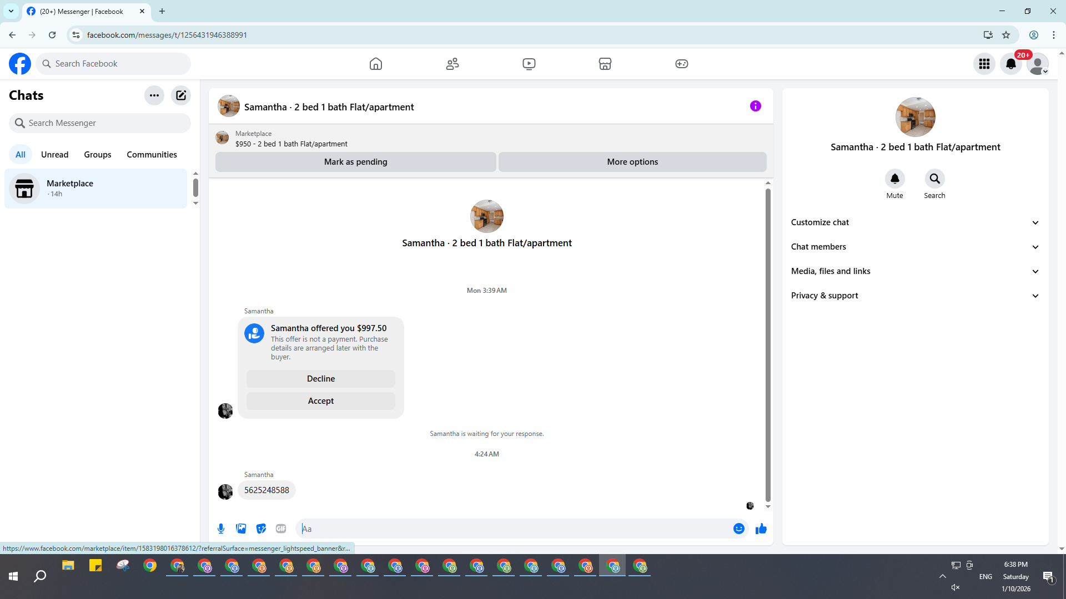The width and height of the screenshot is (1066, 599).
Task: Open the sticker picker icon
Action: 261,529
